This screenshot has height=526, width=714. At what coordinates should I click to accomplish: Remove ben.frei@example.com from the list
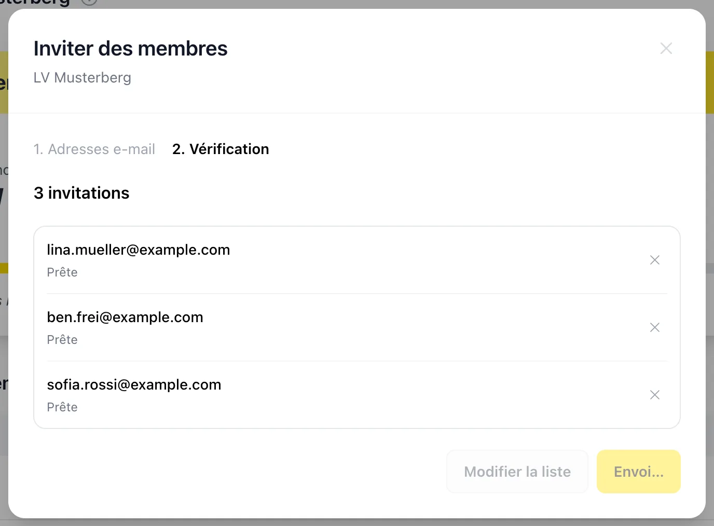click(x=655, y=327)
